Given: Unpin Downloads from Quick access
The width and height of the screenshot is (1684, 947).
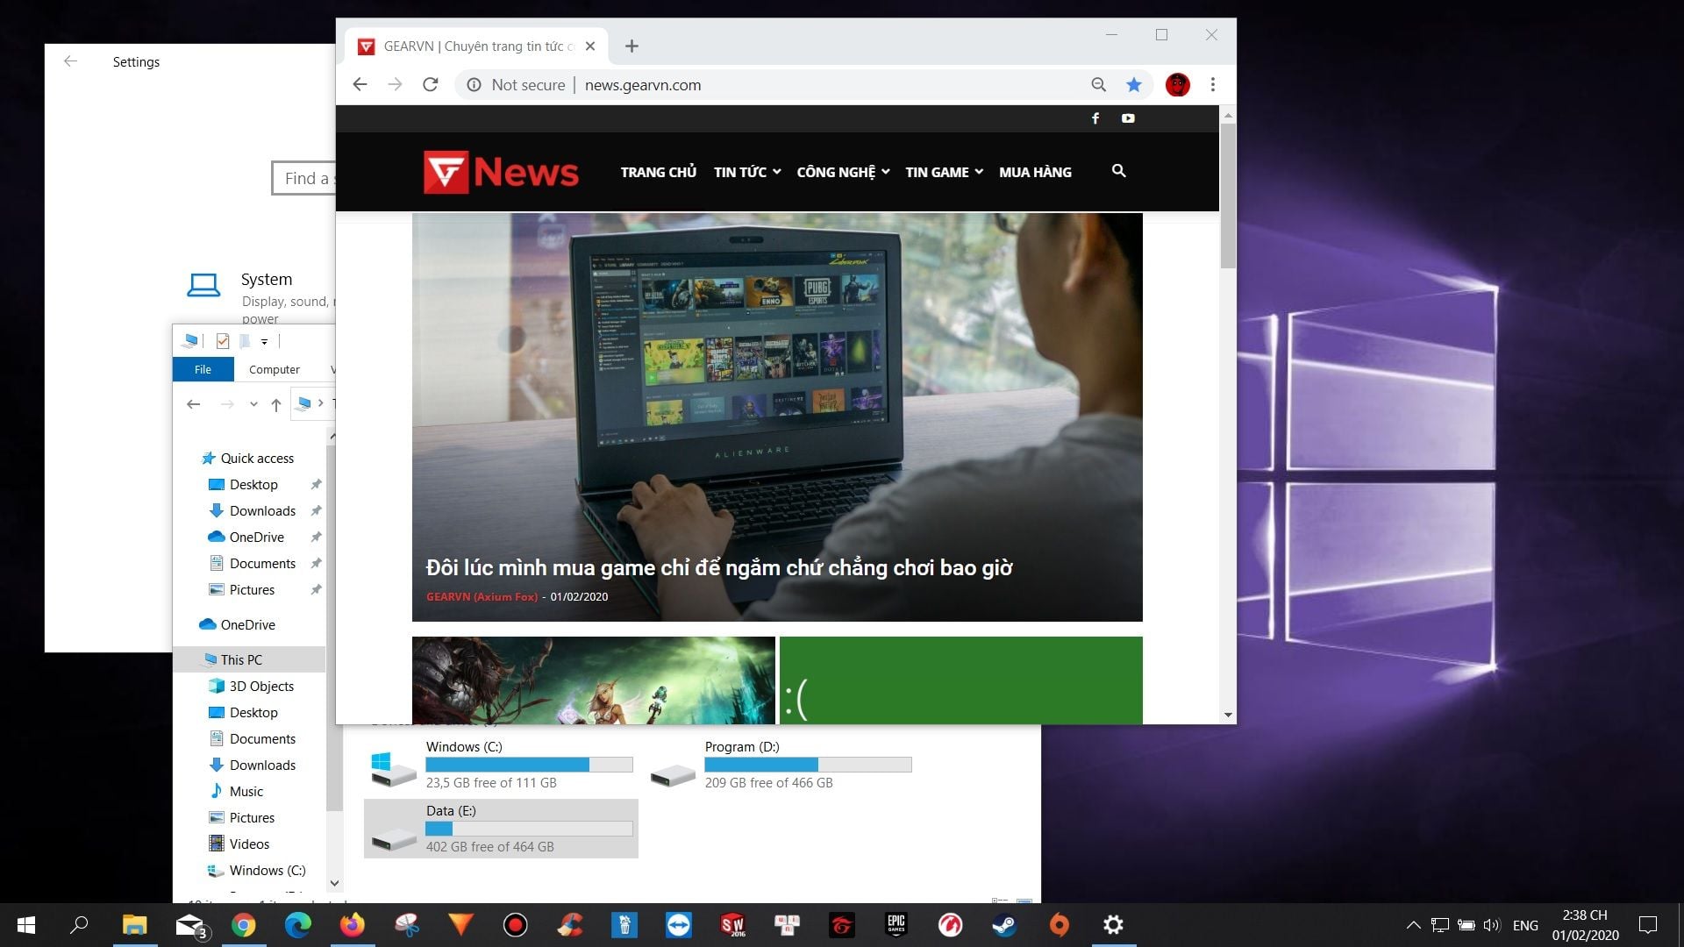Looking at the screenshot, I should (x=316, y=510).
